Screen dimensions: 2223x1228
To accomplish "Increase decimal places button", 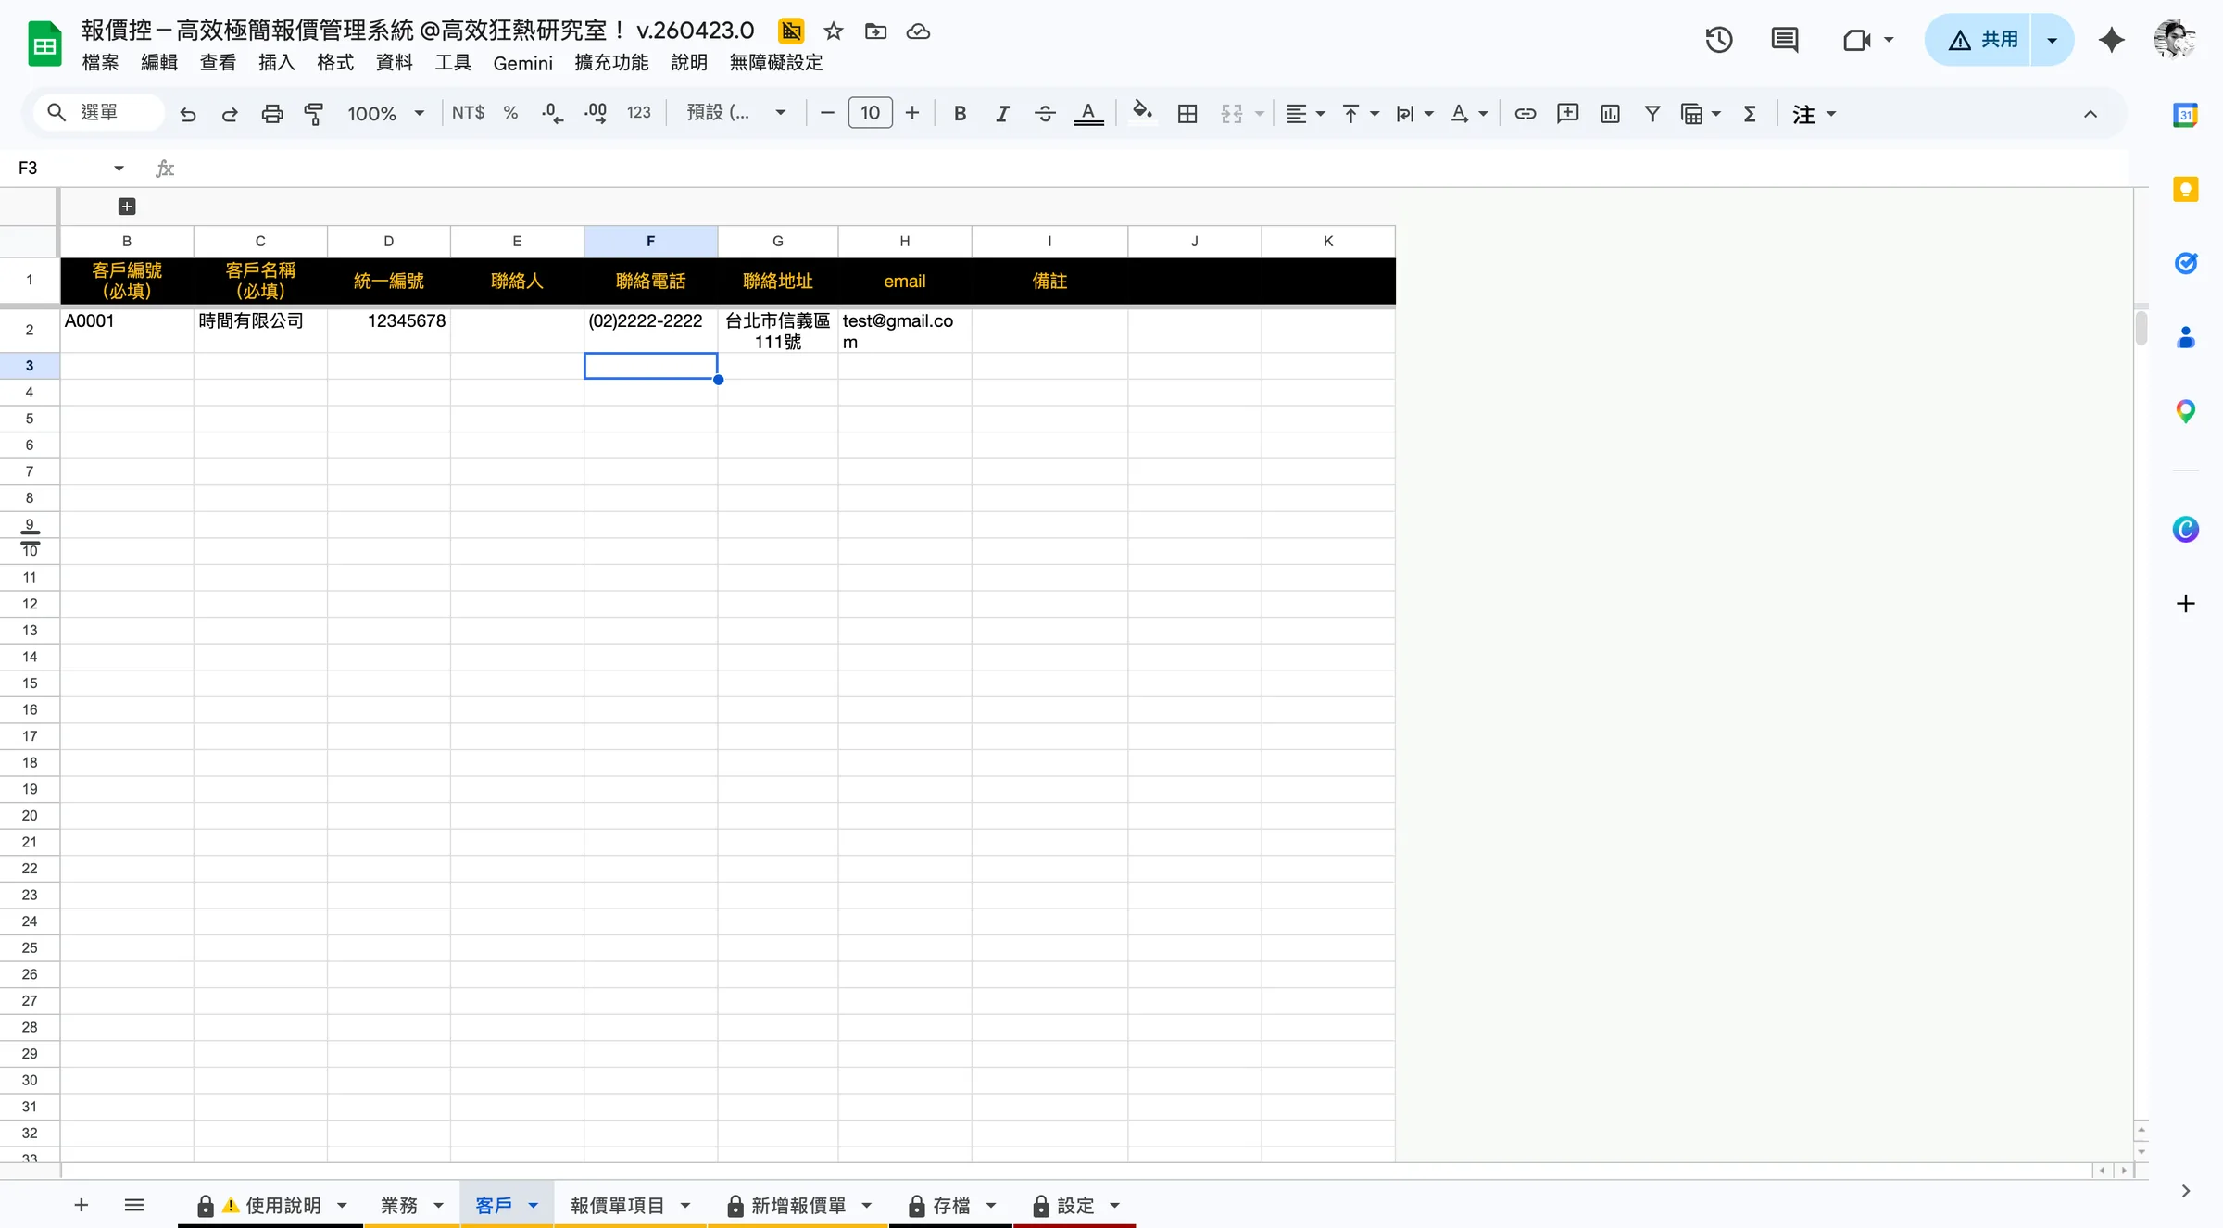I will click(x=596, y=113).
